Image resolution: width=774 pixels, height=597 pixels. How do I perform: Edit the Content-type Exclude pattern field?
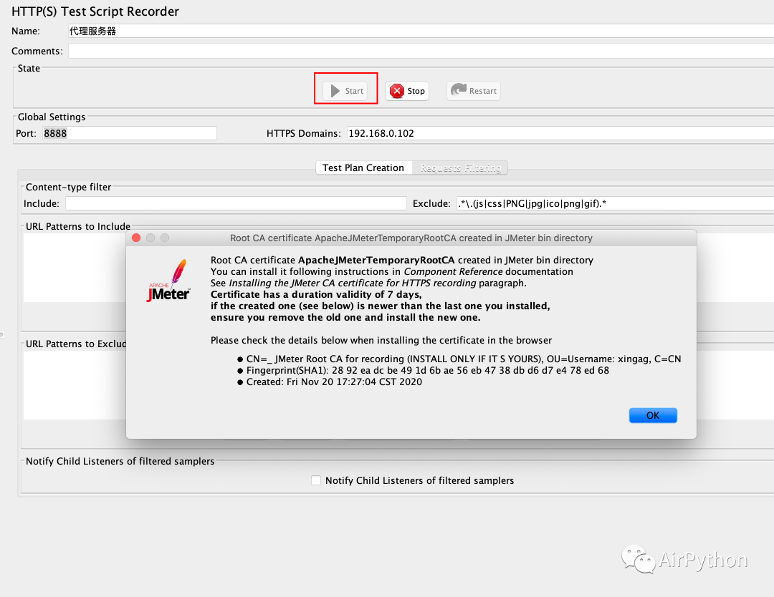tap(615, 203)
